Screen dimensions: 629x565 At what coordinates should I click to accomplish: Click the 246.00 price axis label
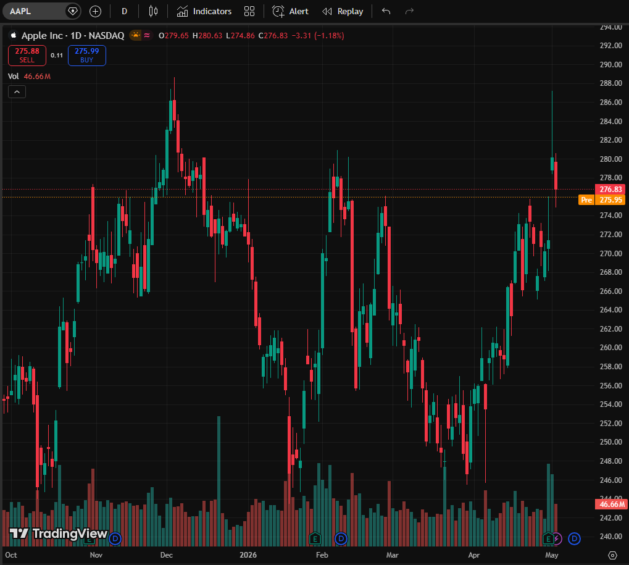tap(610, 480)
